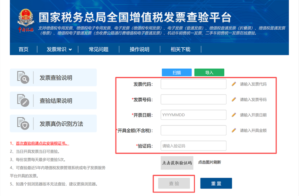Open the 发票常识 menu item

point(56,49)
